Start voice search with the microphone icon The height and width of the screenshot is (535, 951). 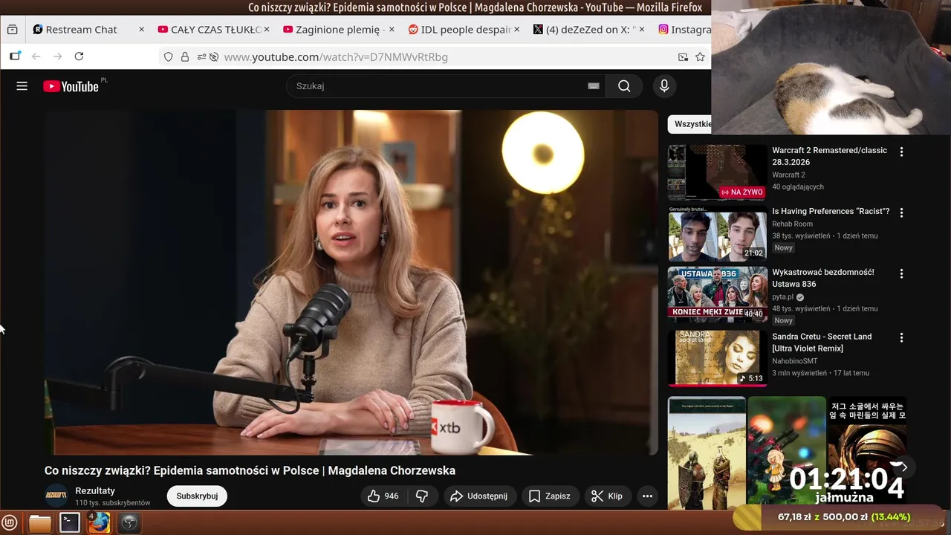tap(664, 86)
